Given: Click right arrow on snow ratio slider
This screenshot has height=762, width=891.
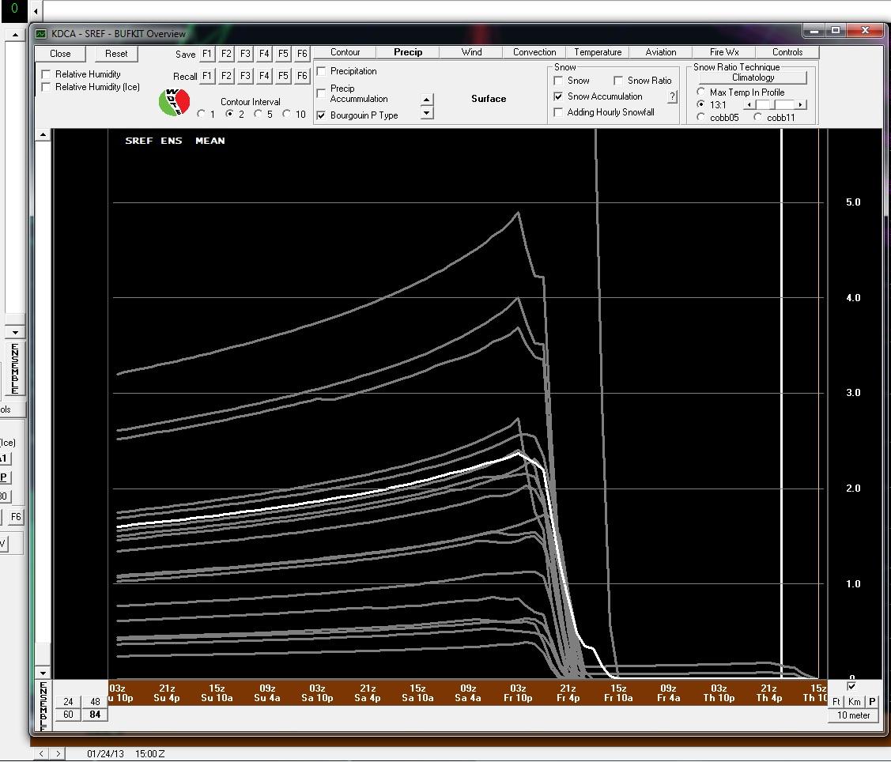Looking at the screenshot, I should tap(801, 104).
